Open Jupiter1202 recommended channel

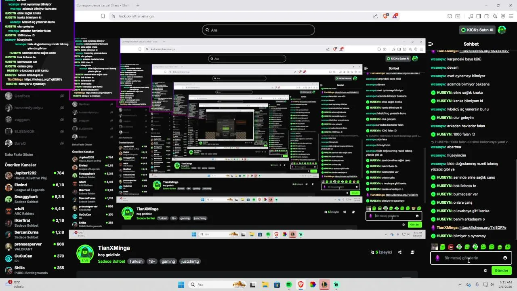pos(34,175)
